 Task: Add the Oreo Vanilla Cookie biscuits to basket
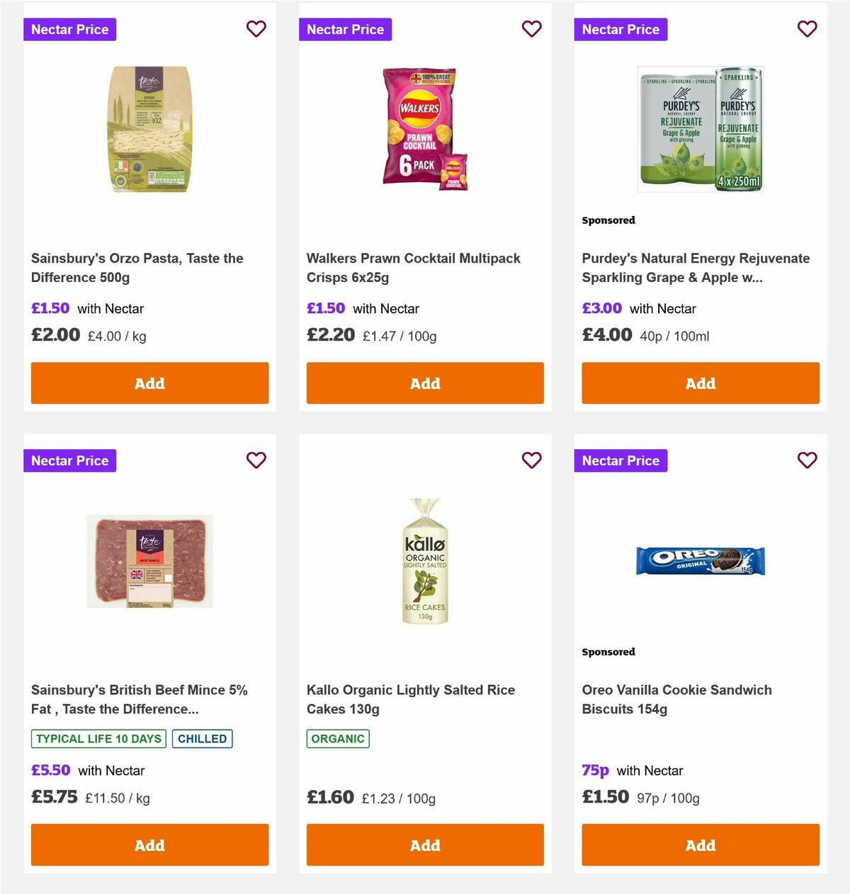[700, 845]
